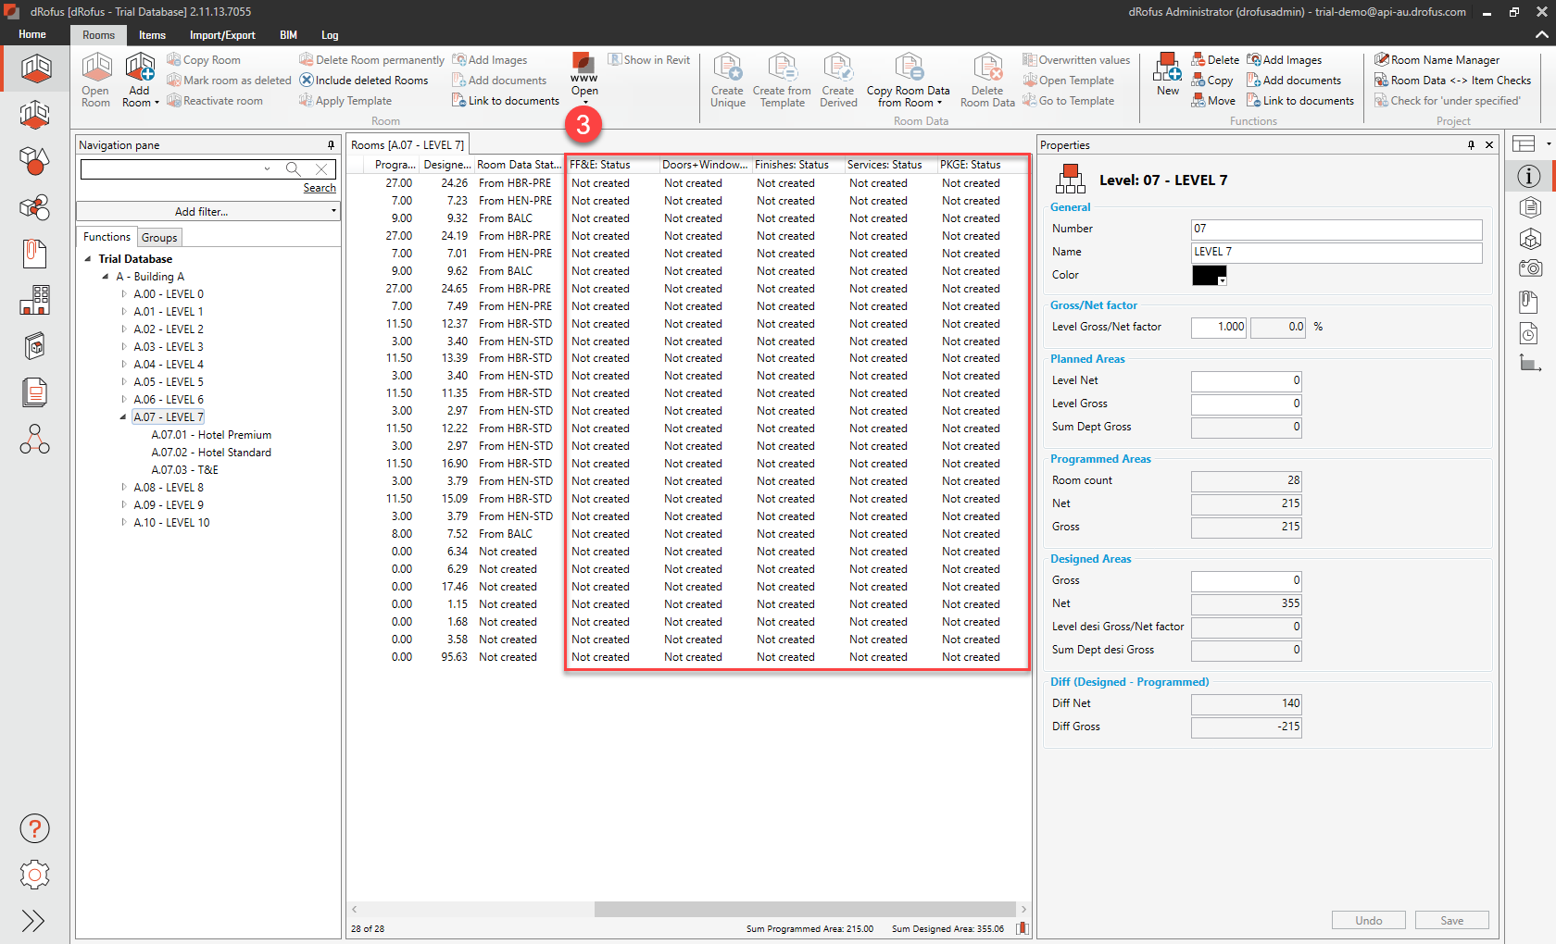1556x944 pixels.
Task: Select the Groups tab in the navigation pane
Action: [159, 237]
